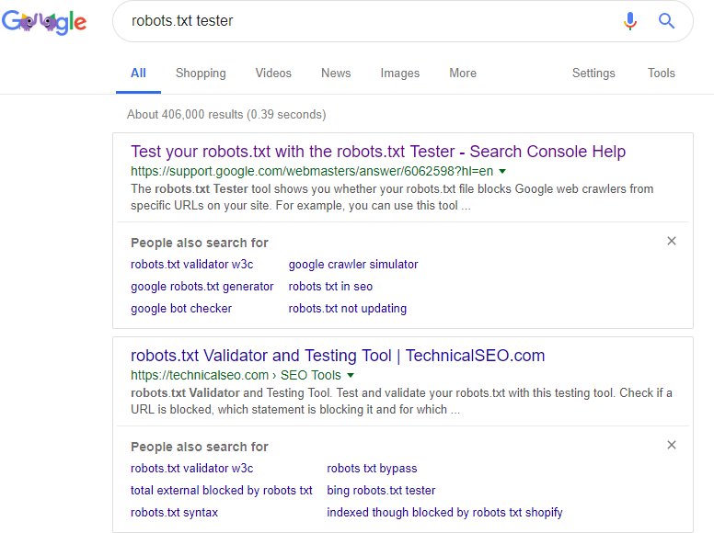Open the More menu
The height and width of the screenshot is (533, 714).
click(x=463, y=74)
